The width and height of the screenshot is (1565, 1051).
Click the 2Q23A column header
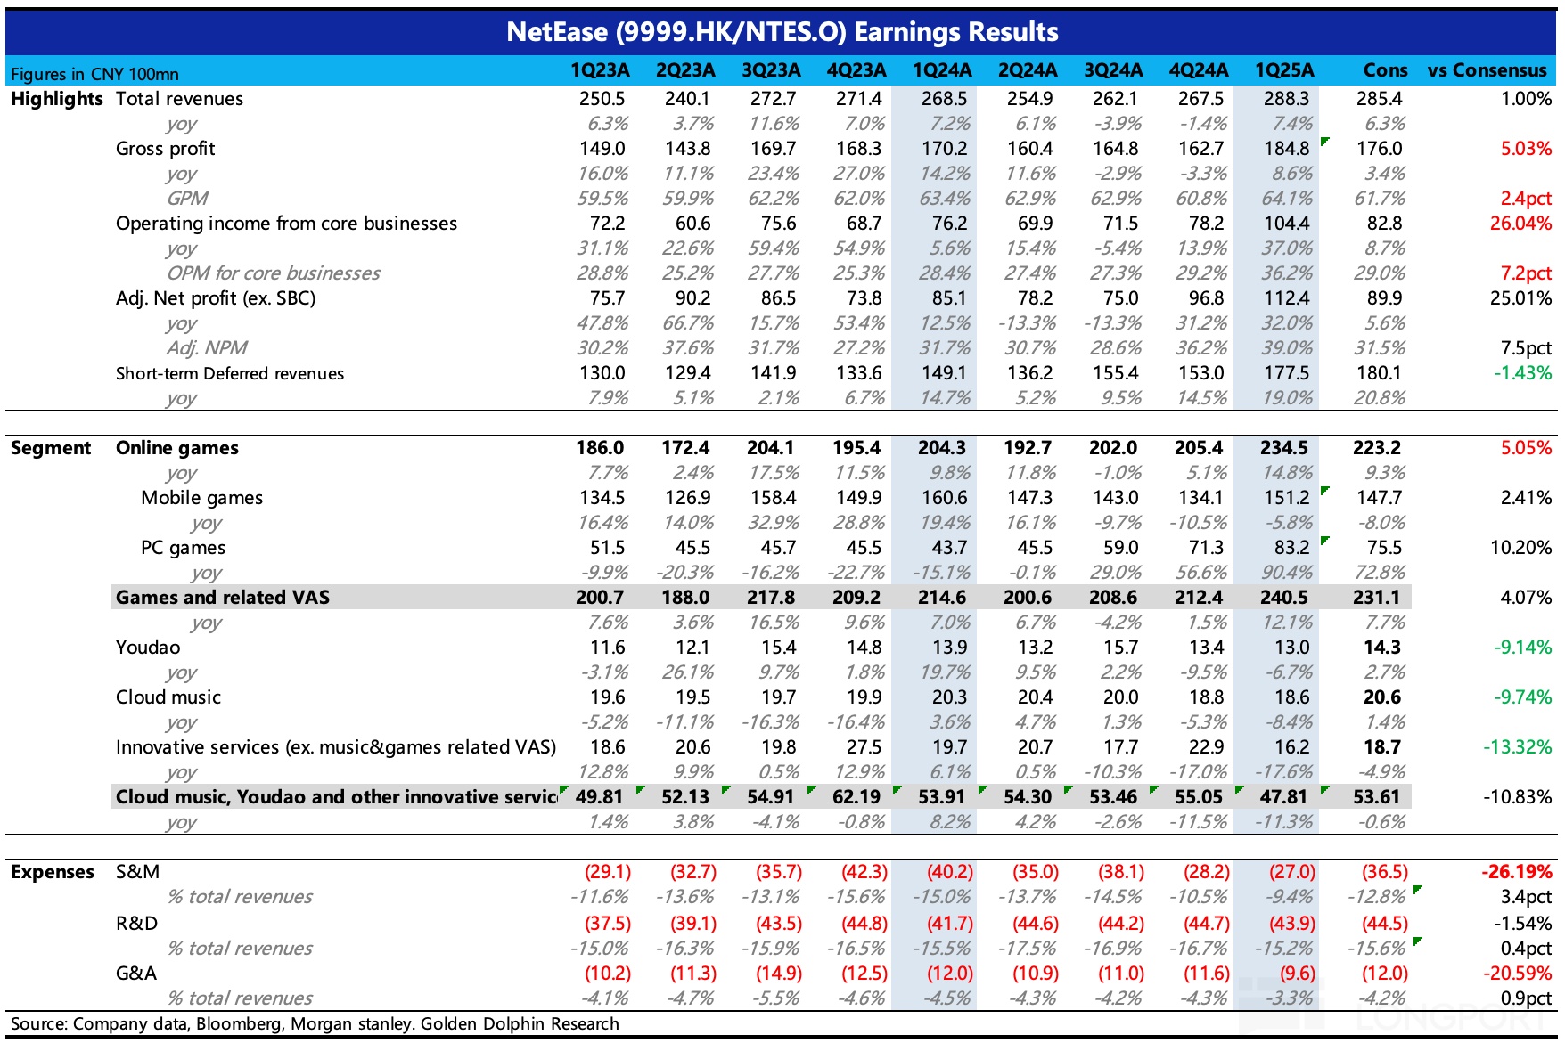685,70
